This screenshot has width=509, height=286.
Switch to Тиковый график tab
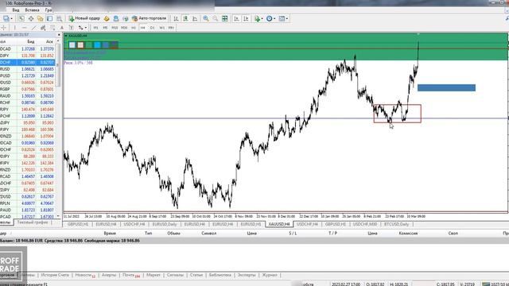(x=32, y=222)
